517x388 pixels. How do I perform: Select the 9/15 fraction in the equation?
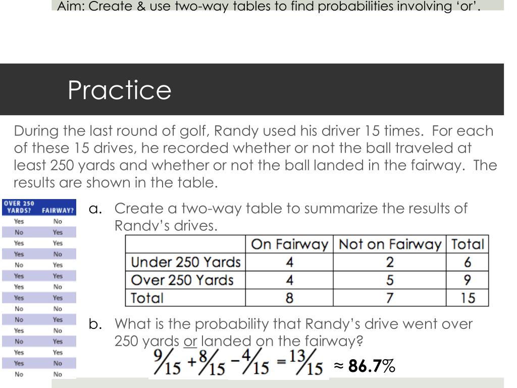click(x=167, y=363)
